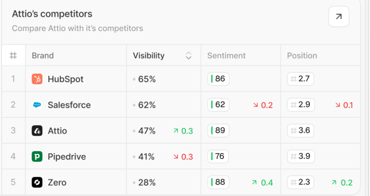Click the Zero brand logo icon

(37, 183)
